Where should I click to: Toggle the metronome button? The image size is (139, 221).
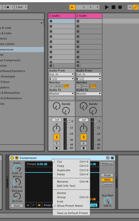7,7
